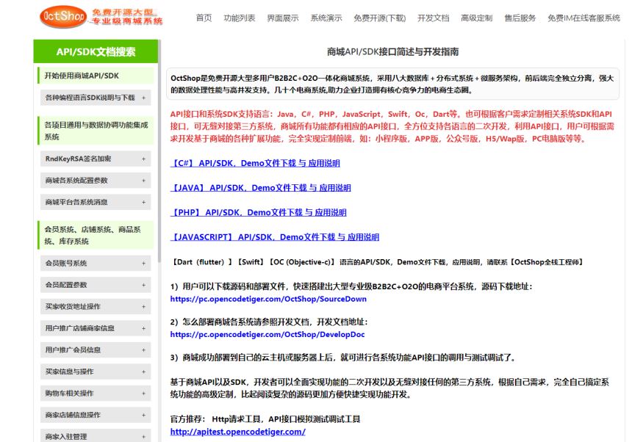Expand the 会员账号系统 sidebar item
Image resolution: width=632 pixels, height=442 pixels.
[96, 262]
